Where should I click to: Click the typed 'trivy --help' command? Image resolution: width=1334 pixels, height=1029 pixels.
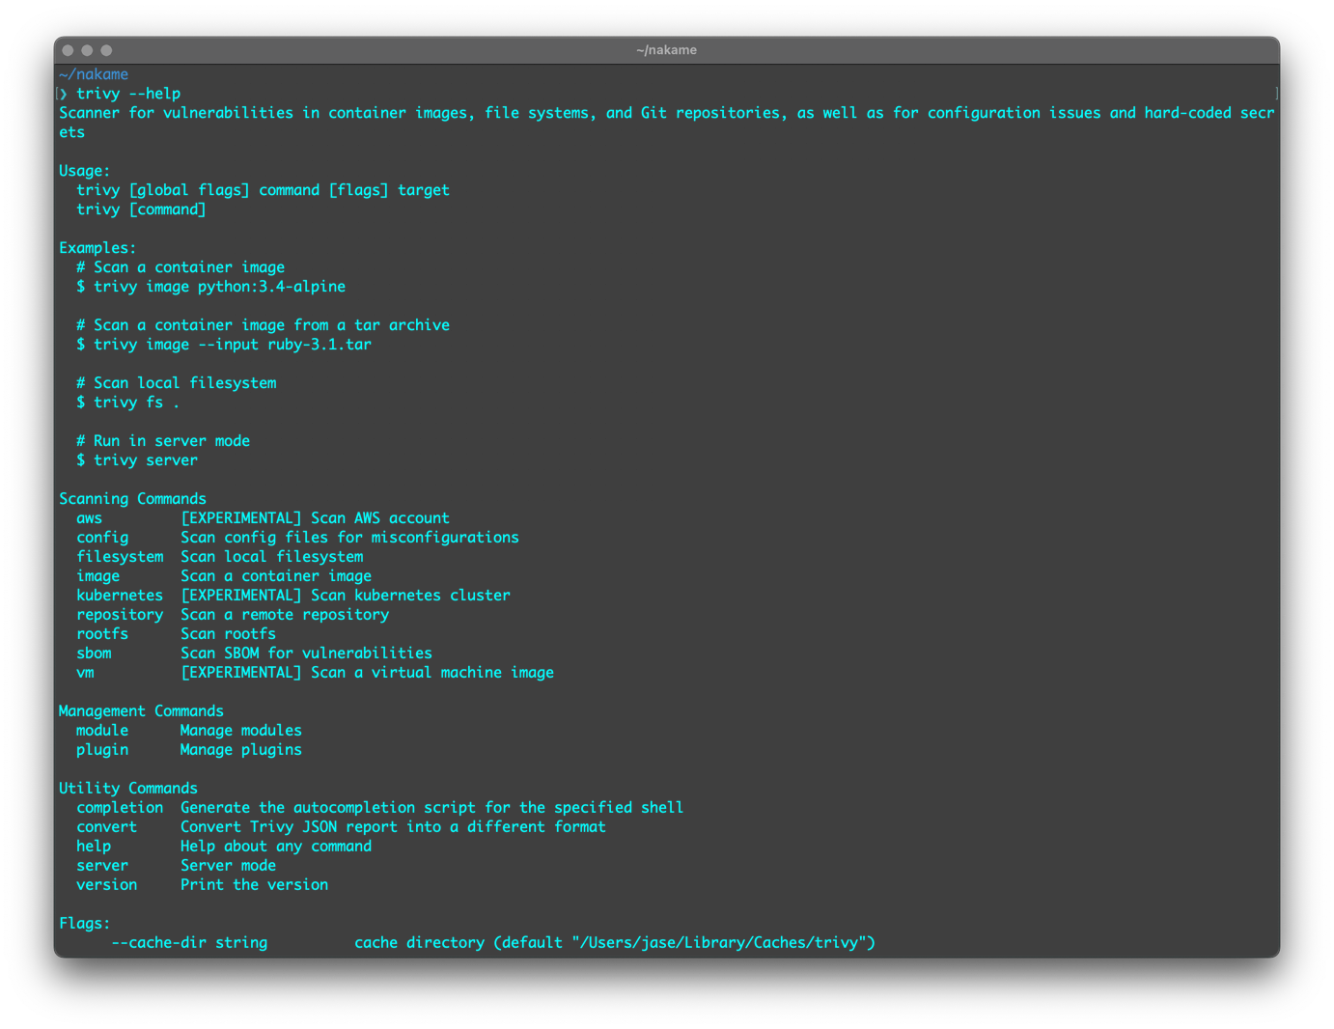(128, 94)
